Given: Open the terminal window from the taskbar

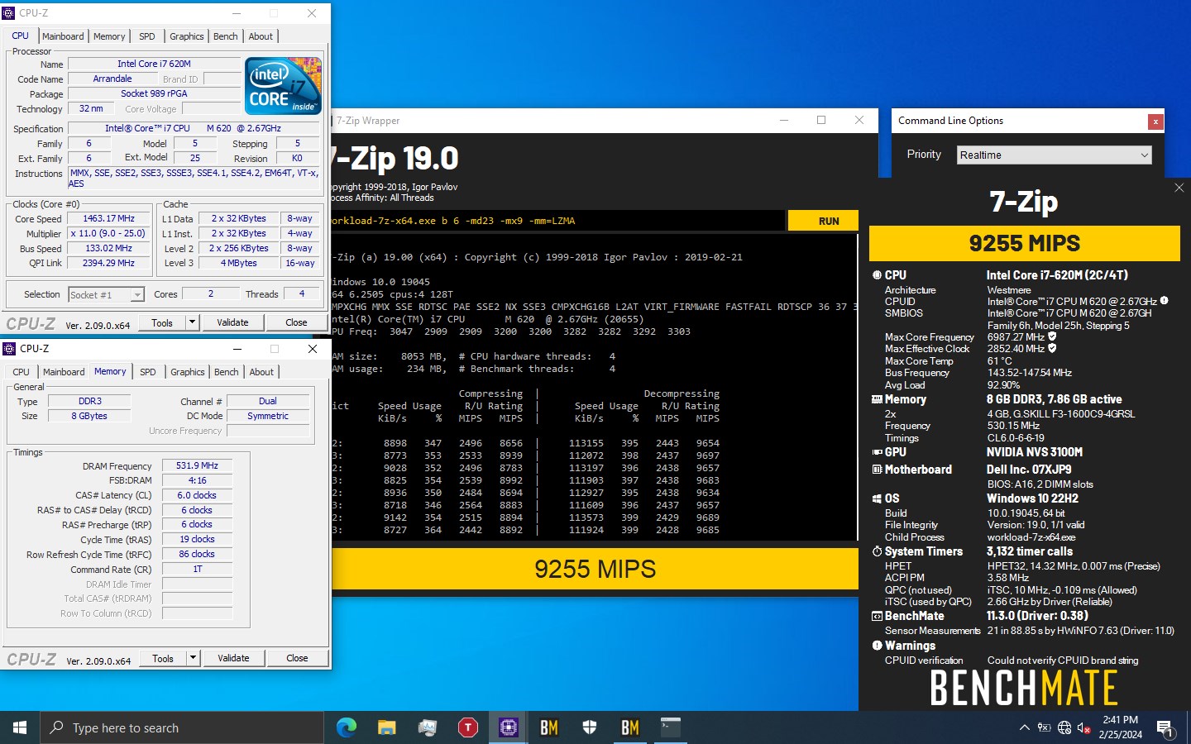Looking at the screenshot, I should tap(670, 727).
